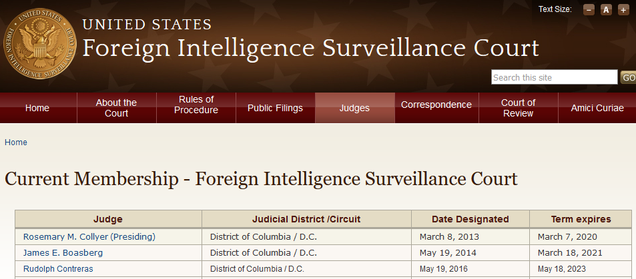Visit Court of Review page
Viewport: 636px width, 279px height.
point(518,108)
